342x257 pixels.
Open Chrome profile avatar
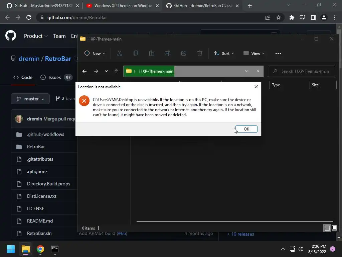click(324, 17)
